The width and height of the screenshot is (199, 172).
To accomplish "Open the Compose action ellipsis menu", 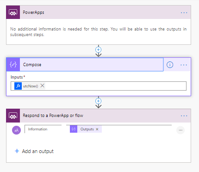I will [184, 65].
